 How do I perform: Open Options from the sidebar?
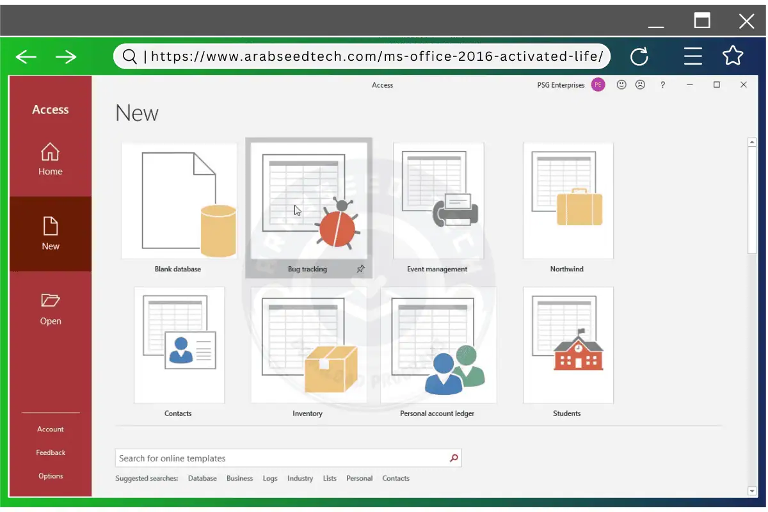50,476
